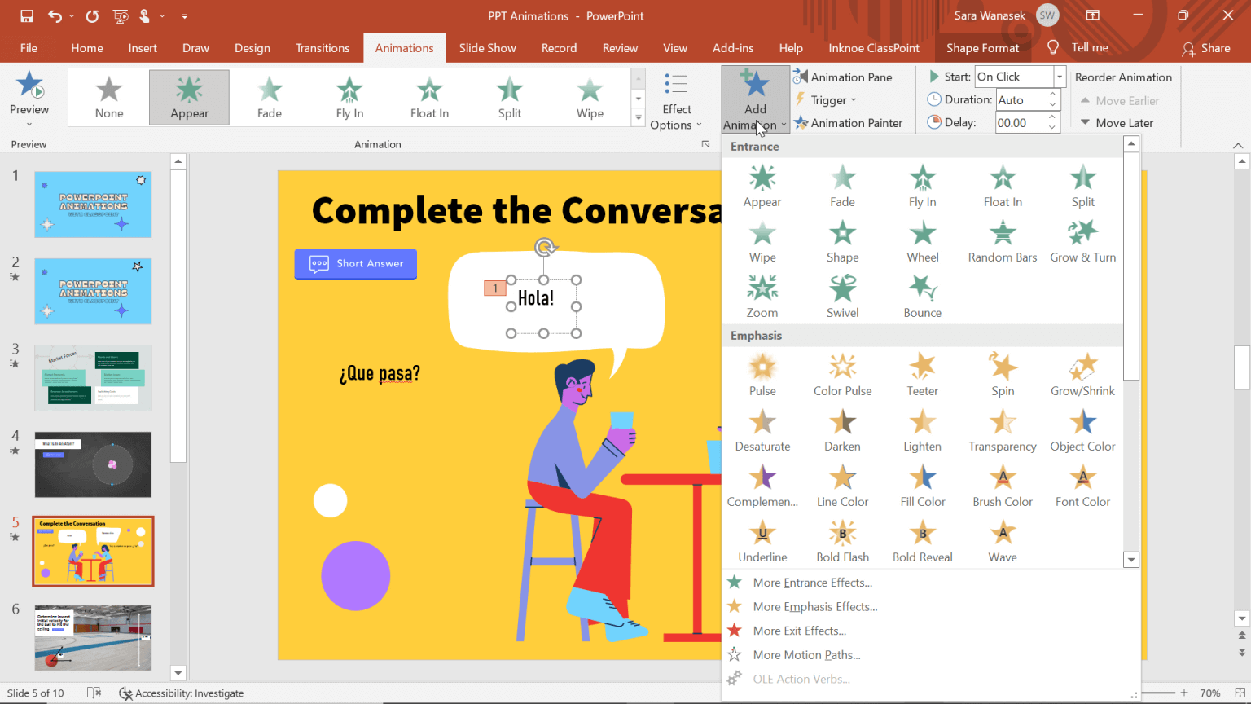Click More Entrance Effects
The image size is (1251, 704).
(811, 583)
